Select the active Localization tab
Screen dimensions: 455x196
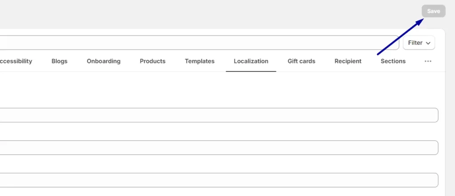point(251,61)
